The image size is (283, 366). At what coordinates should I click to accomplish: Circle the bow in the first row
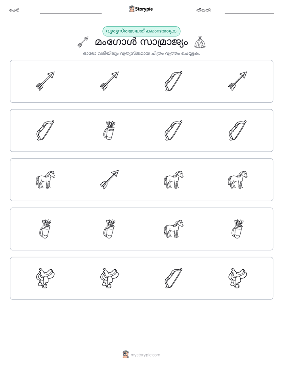(173, 81)
